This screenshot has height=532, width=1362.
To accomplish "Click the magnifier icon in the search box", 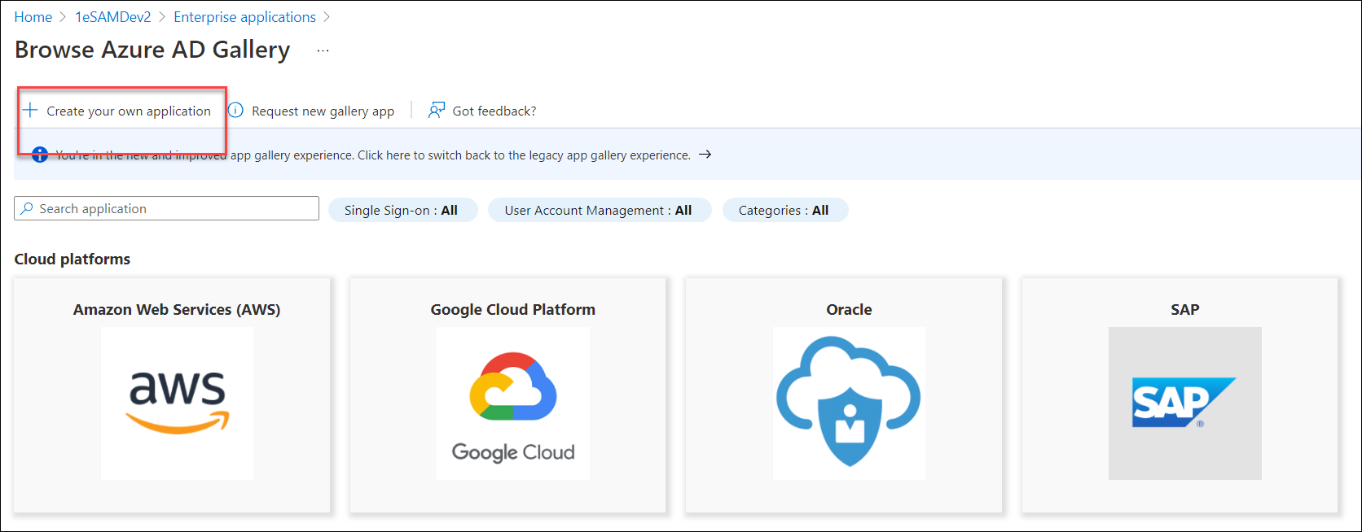I will 27,209.
